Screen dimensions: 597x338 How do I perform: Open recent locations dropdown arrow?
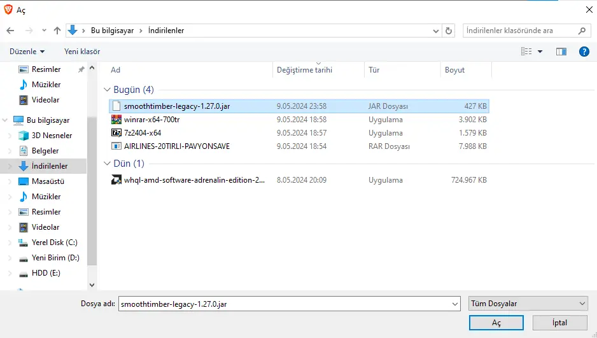[x=44, y=31]
